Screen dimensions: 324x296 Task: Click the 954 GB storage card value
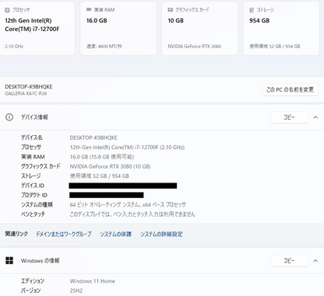pos(259,21)
